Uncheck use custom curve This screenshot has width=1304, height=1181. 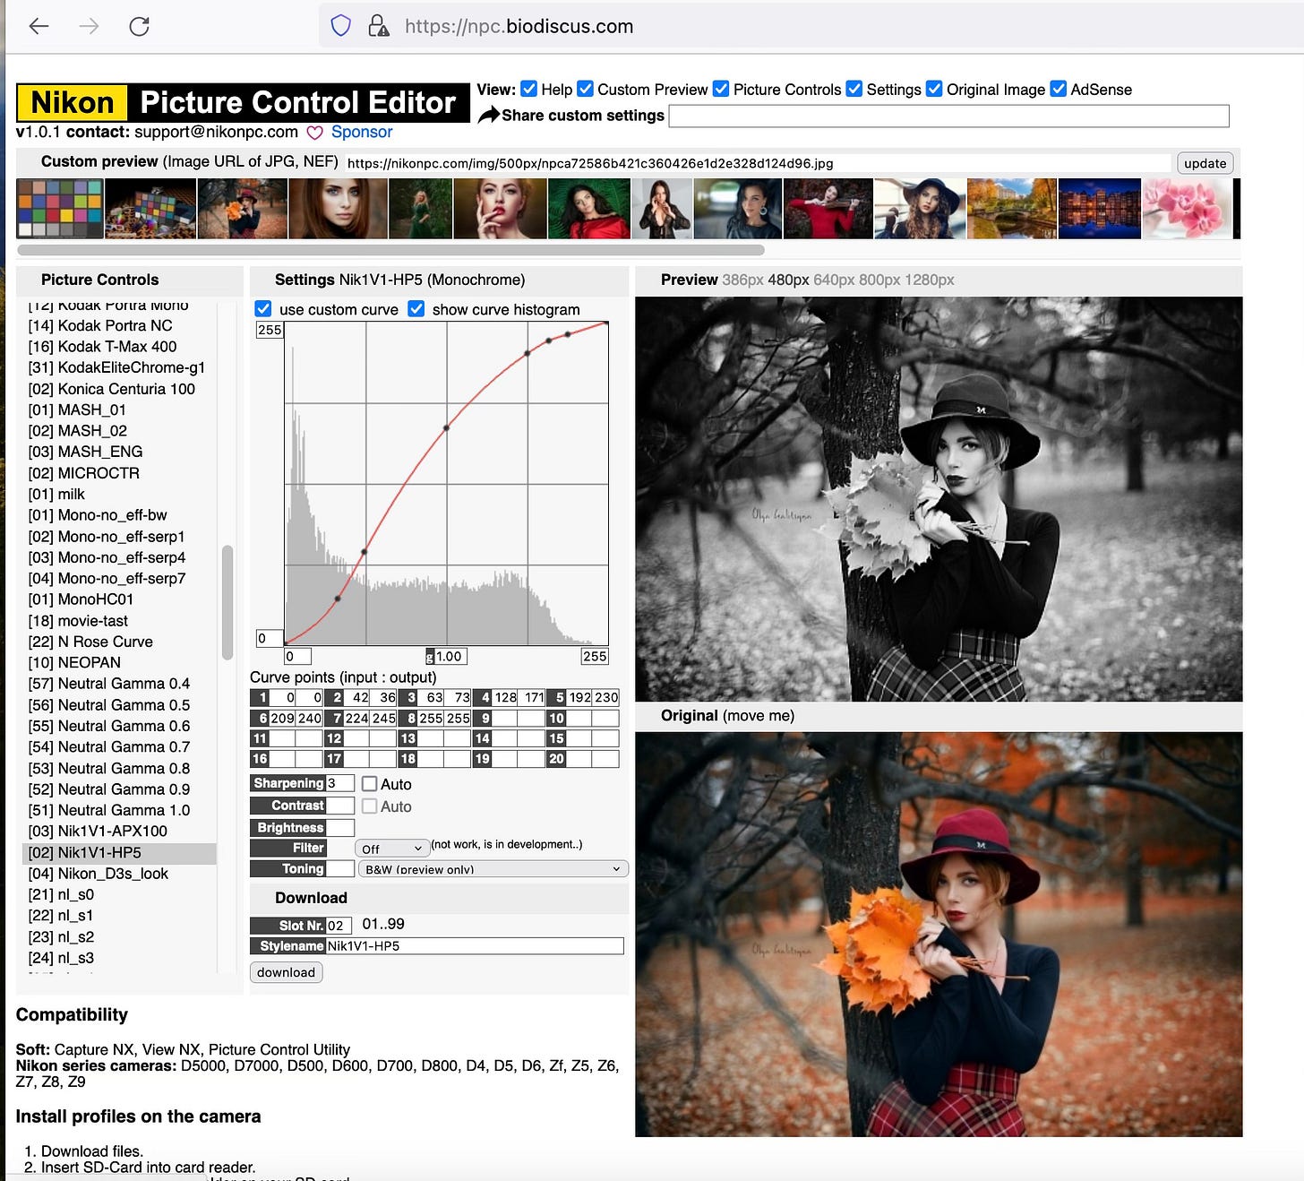tap(263, 309)
